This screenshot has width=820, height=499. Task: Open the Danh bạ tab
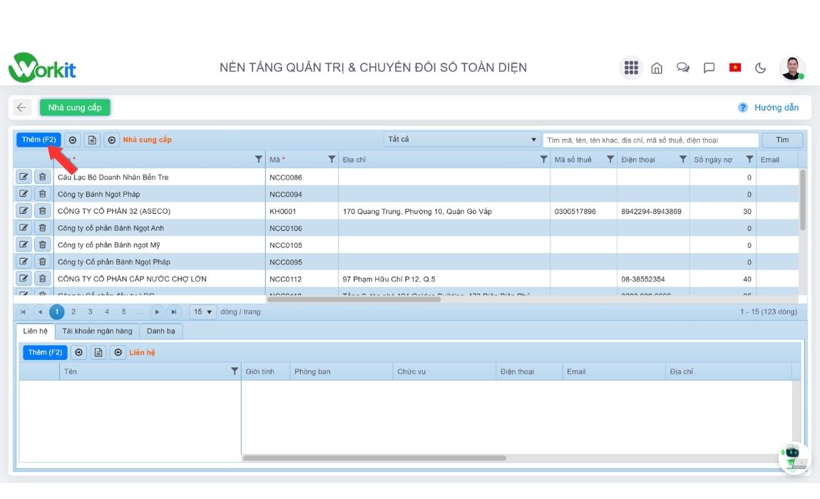(x=160, y=331)
